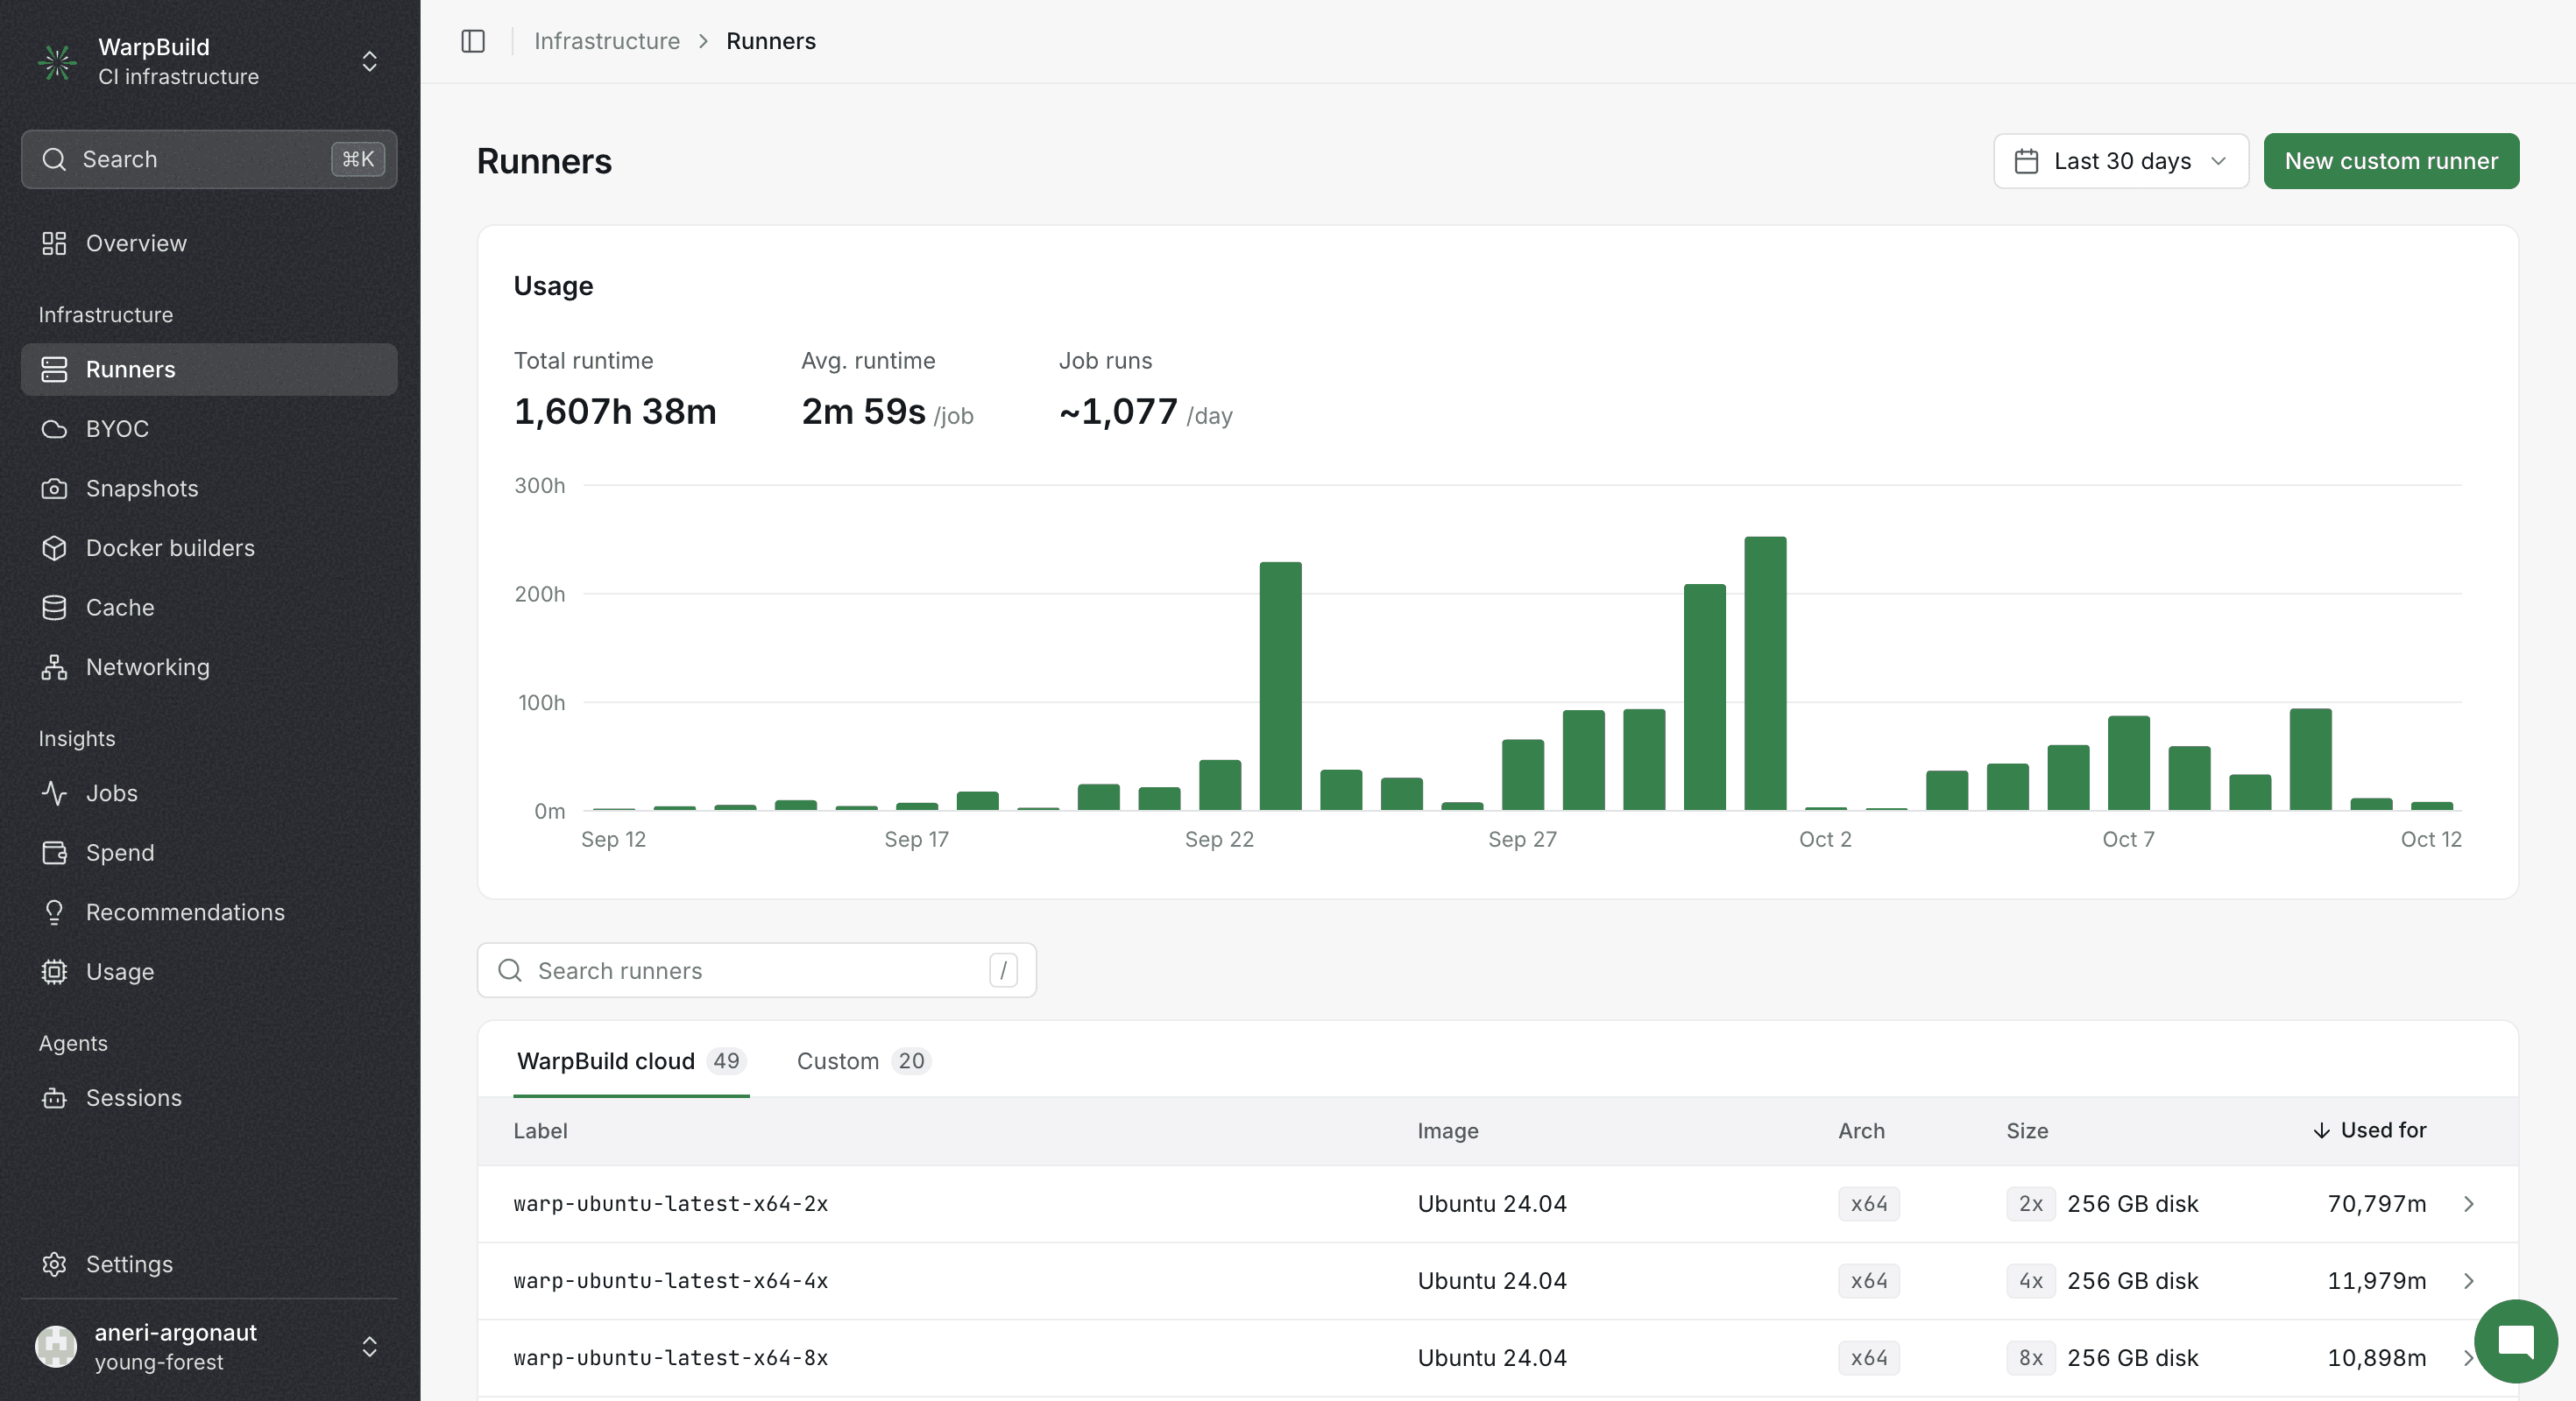Click New custom runner button

(2391, 161)
